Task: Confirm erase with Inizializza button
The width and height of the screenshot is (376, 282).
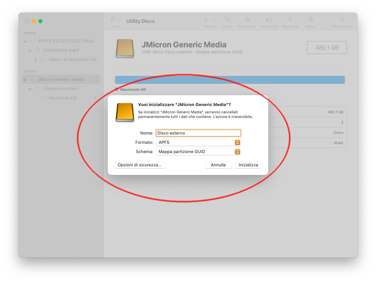Action: tap(248, 165)
